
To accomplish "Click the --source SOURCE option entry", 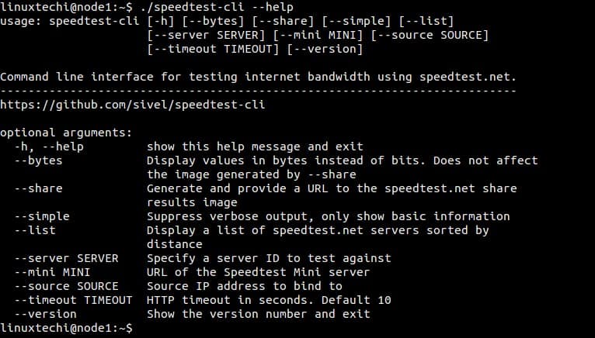I will coord(66,286).
